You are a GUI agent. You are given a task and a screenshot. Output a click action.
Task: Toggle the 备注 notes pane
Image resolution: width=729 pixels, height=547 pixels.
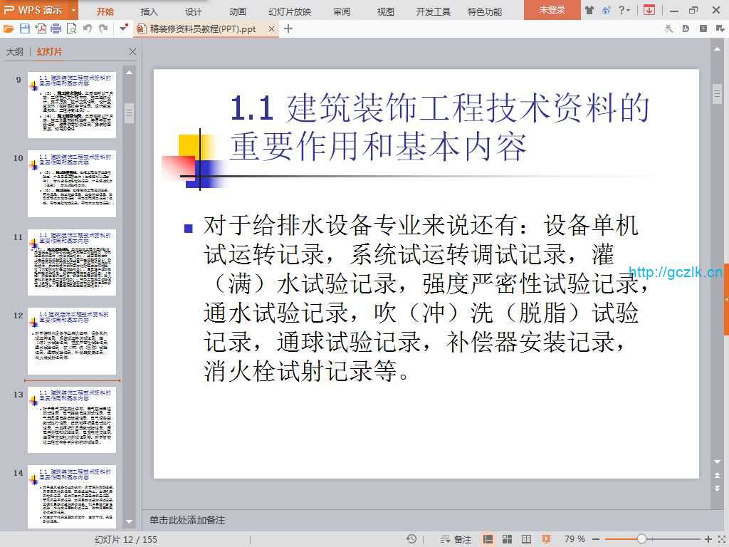[456, 539]
